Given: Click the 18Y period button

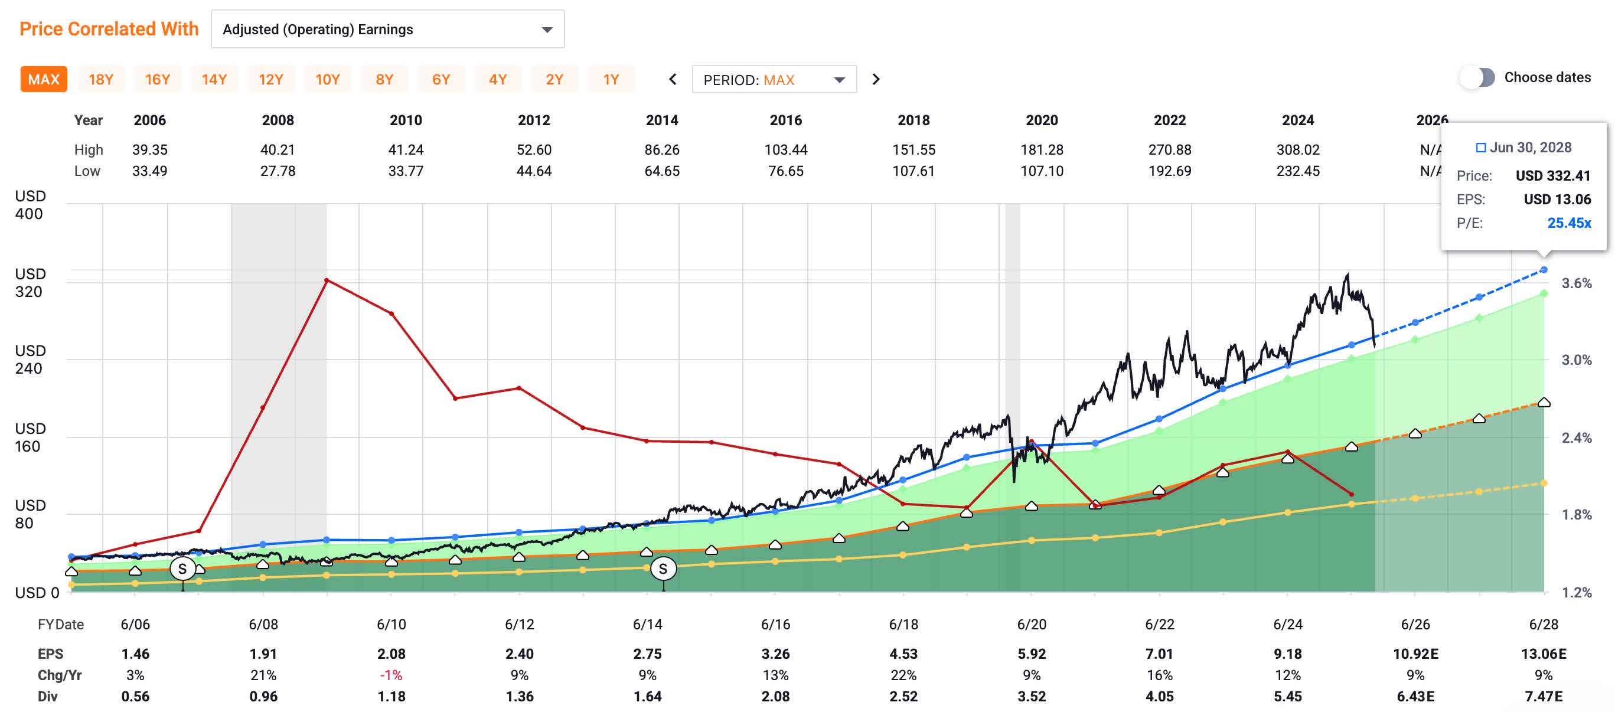Looking at the screenshot, I should click(x=101, y=79).
